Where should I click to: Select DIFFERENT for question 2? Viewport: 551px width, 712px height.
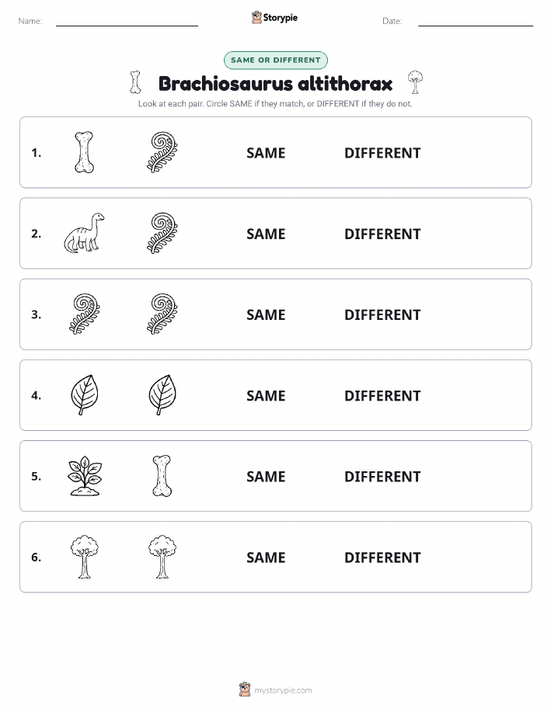coord(382,234)
